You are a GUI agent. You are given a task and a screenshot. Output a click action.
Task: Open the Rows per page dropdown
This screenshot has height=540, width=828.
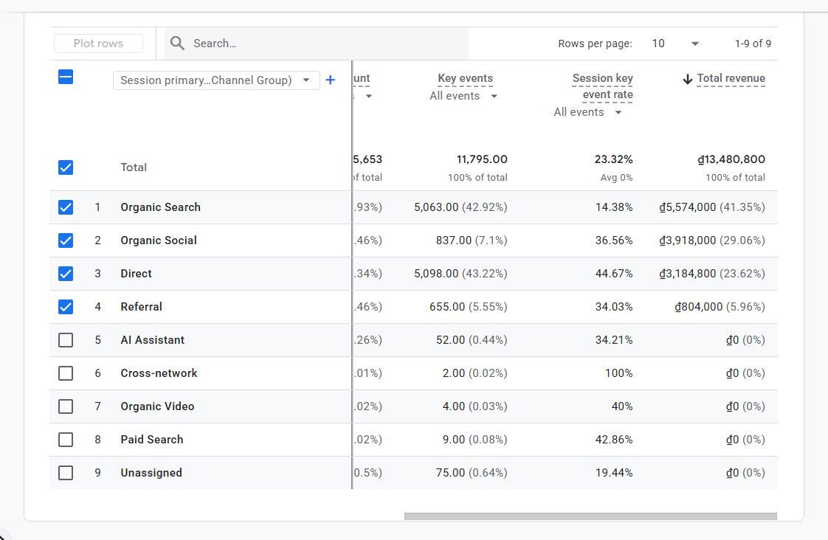pos(675,44)
